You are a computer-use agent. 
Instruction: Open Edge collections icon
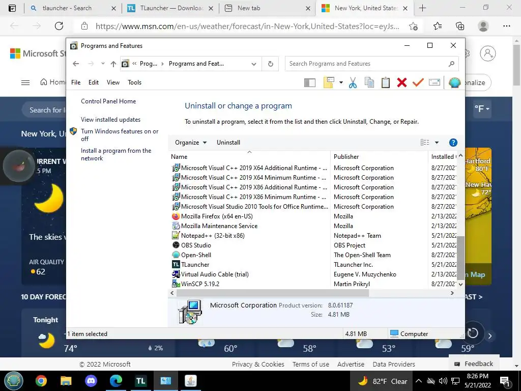pyautogui.click(x=460, y=26)
